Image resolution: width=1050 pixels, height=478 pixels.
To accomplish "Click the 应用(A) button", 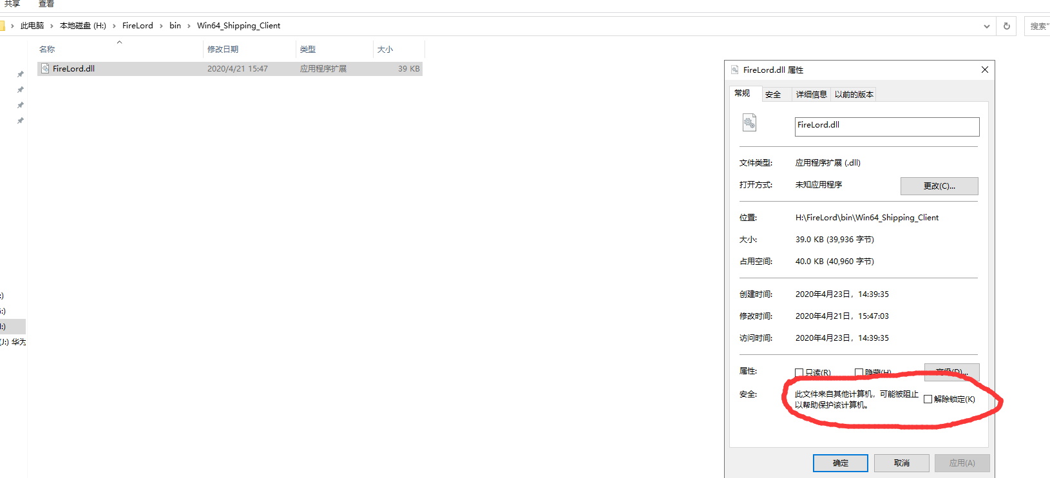I will tap(962, 463).
